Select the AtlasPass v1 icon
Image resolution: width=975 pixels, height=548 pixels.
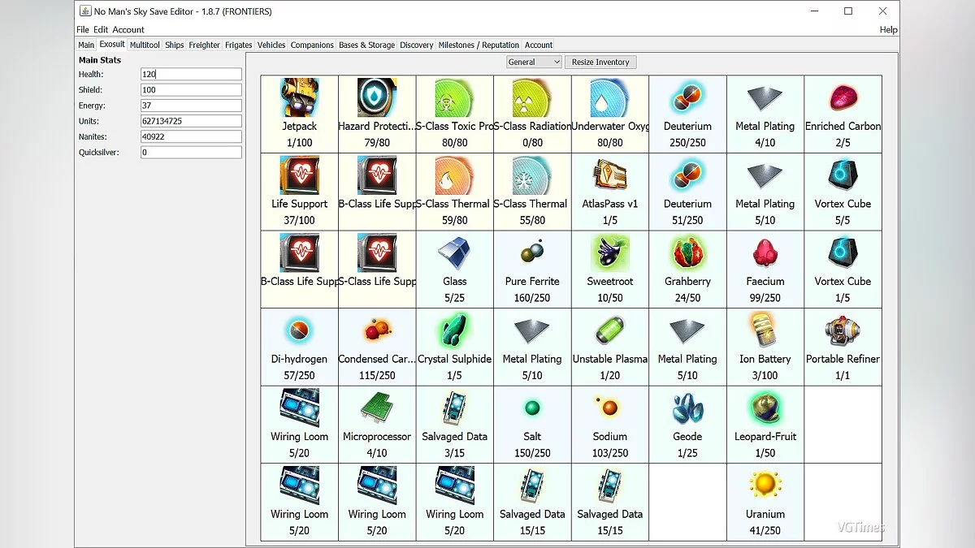610,175
